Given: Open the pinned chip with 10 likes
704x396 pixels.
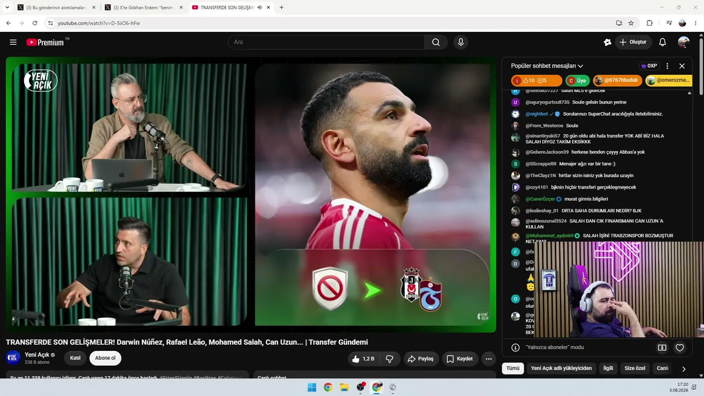Looking at the screenshot, I should pyautogui.click(x=536, y=81).
